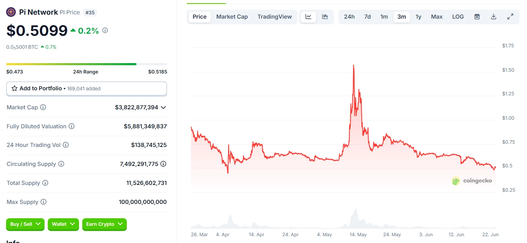Image resolution: width=527 pixels, height=243 pixels.
Task: Switch to line chart view icon
Action: coord(308,16)
